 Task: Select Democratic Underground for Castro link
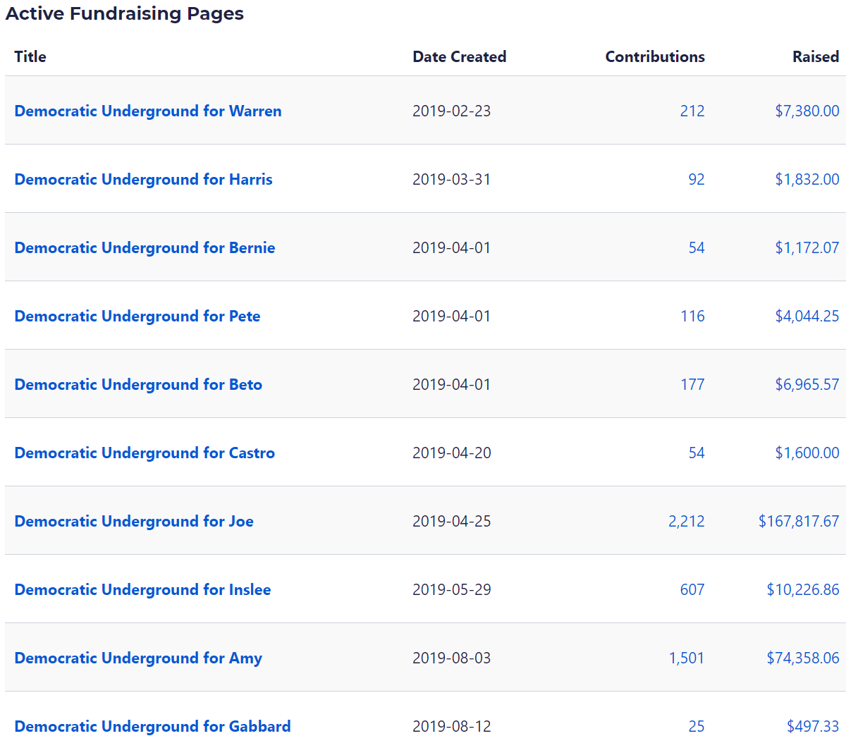click(145, 453)
